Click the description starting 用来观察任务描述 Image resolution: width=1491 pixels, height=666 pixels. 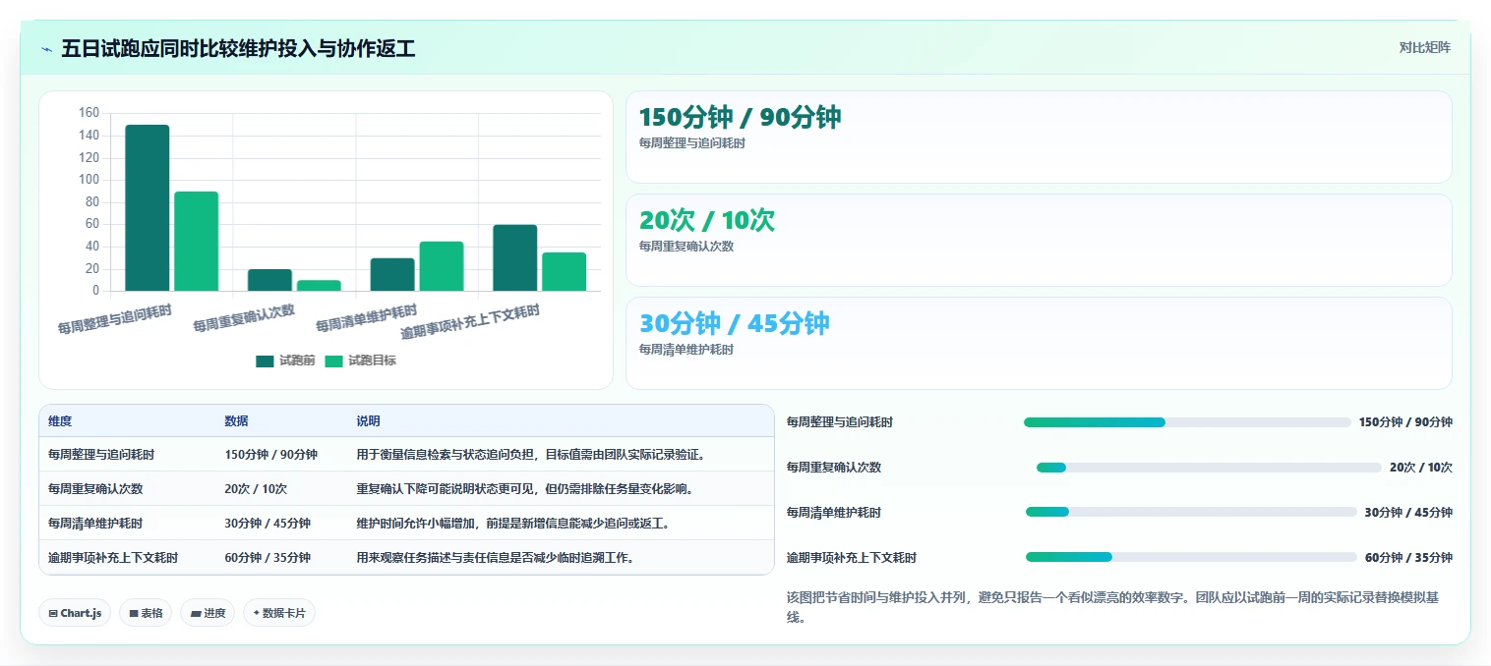point(496,558)
